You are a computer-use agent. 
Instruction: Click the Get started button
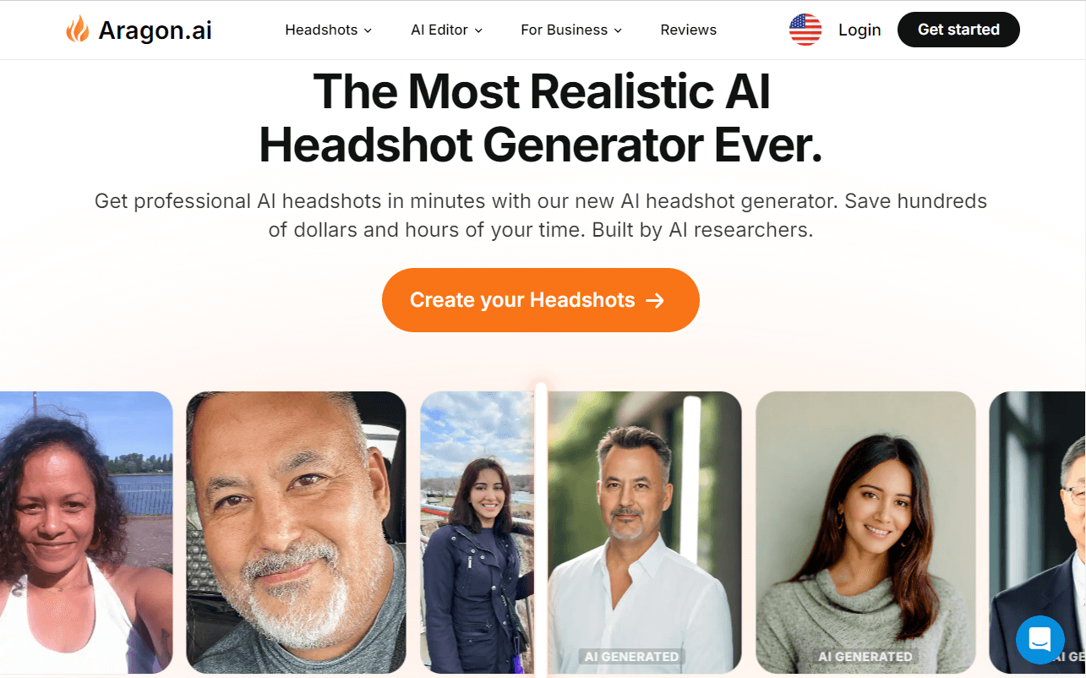[x=958, y=30]
